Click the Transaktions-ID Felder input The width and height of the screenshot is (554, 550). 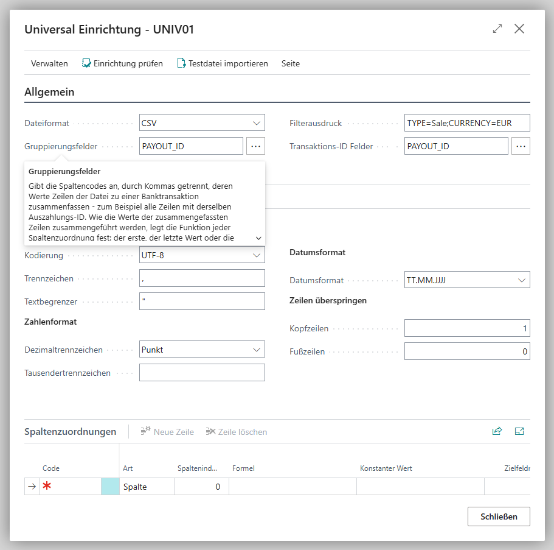[x=456, y=146]
